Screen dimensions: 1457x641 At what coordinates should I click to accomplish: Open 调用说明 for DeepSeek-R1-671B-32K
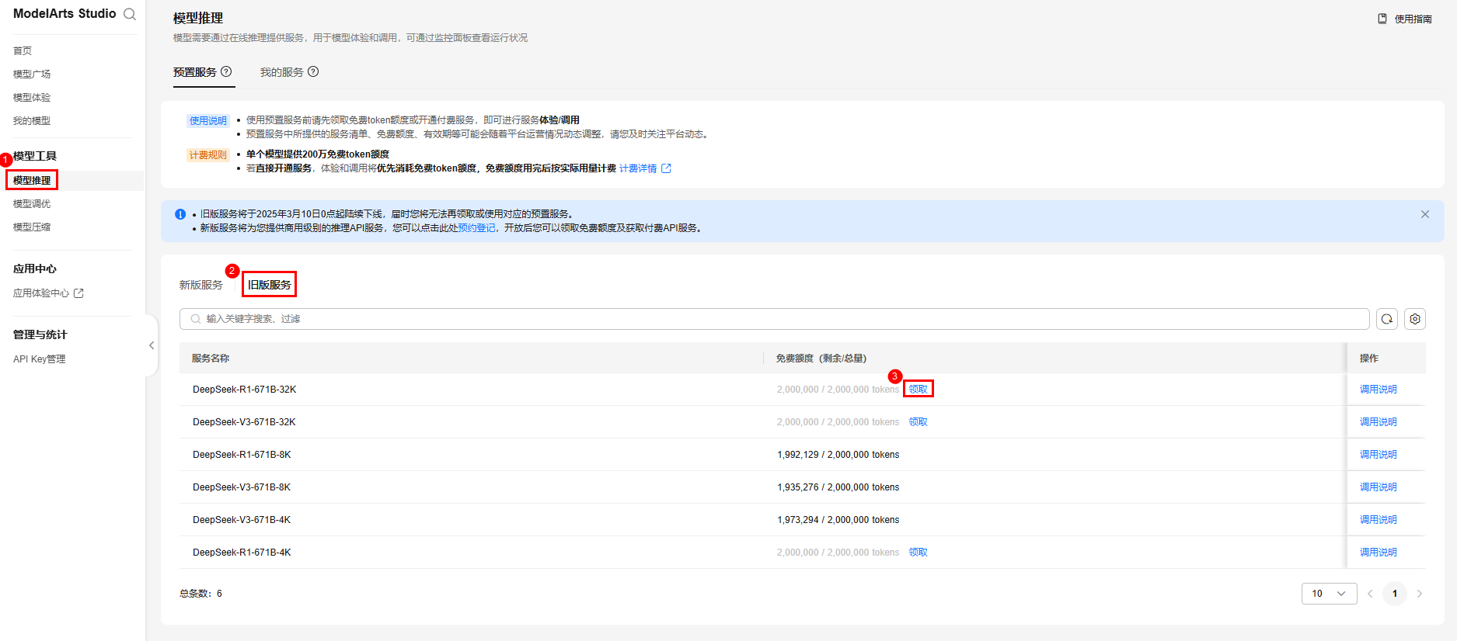pos(1379,390)
